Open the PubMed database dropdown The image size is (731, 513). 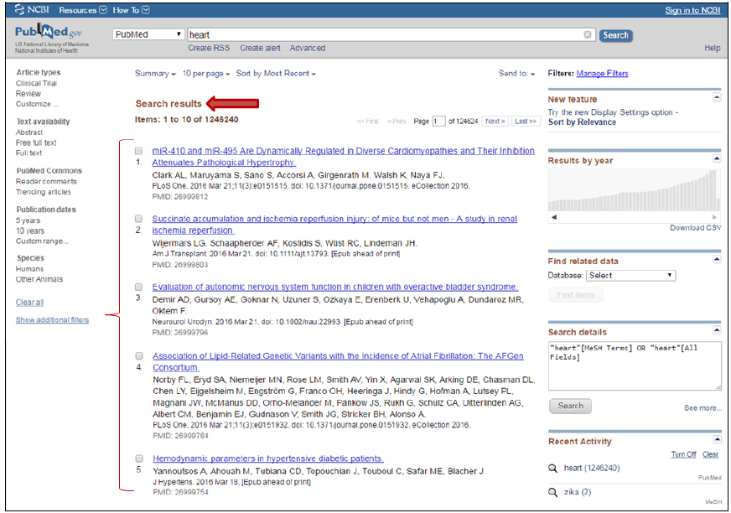148,34
